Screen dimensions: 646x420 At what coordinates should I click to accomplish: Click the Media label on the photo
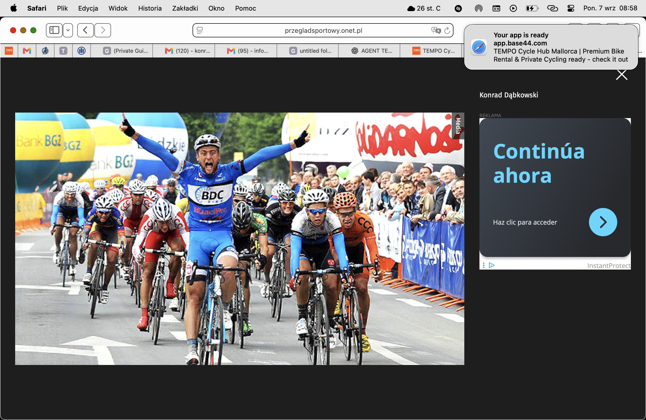pos(458,126)
